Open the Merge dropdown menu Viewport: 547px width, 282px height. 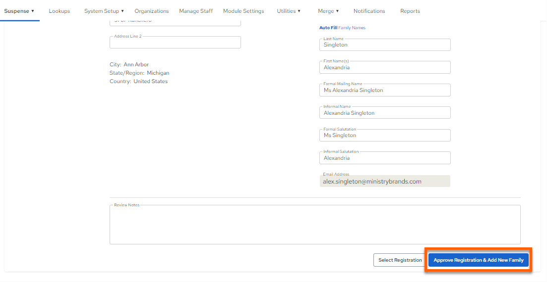[x=328, y=11]
